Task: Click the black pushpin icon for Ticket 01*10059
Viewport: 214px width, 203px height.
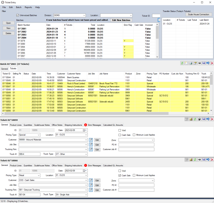Action: (200, 119)
